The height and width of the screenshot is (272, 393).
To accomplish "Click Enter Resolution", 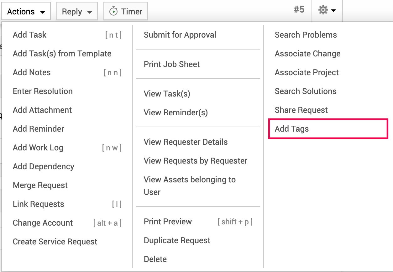I will (43, 91).
